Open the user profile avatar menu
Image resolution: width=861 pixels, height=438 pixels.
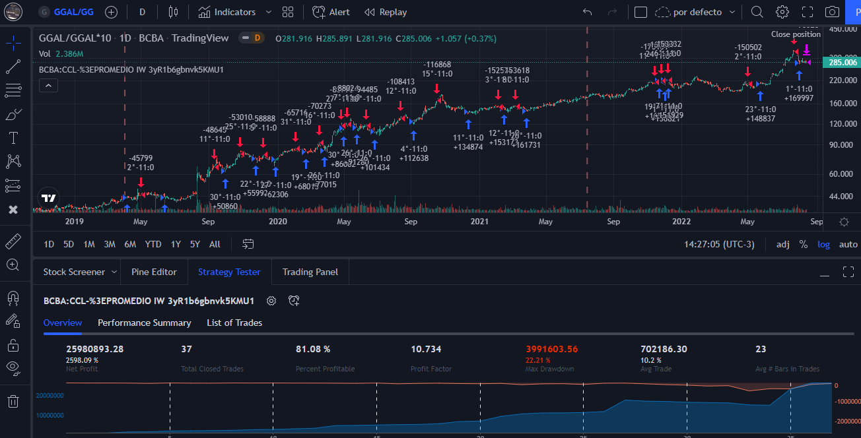click(13, 12)
